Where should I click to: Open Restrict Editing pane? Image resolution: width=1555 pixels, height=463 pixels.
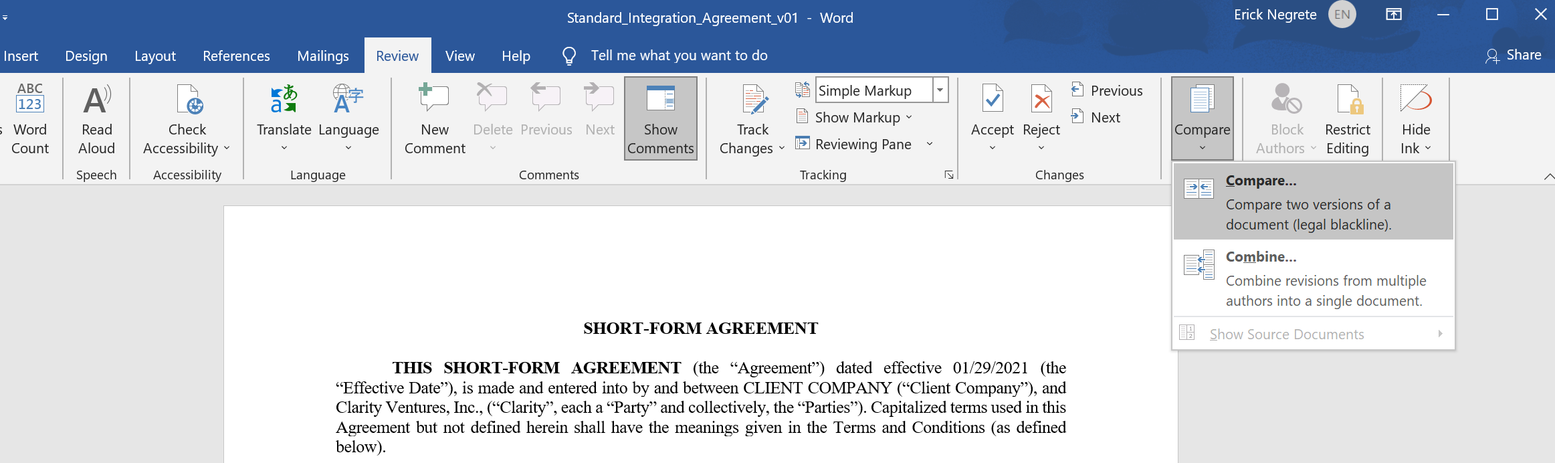1348,119
